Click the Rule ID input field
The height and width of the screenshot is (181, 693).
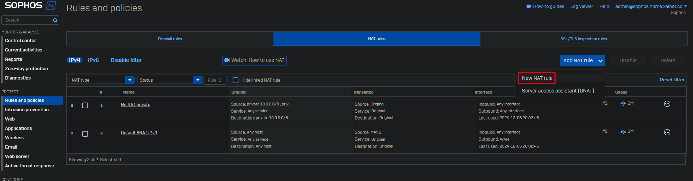pyautogui.click(x=215, y=80)
